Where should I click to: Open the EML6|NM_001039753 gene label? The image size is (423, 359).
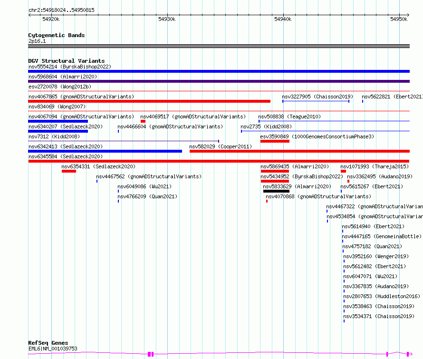[53, 349]
